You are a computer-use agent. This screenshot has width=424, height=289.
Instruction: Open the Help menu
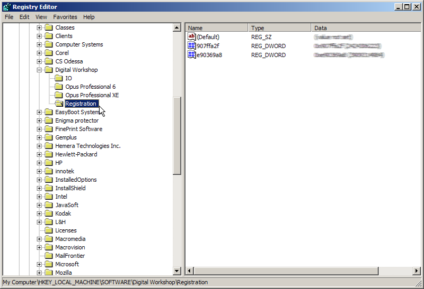click(x=89, y=17)
